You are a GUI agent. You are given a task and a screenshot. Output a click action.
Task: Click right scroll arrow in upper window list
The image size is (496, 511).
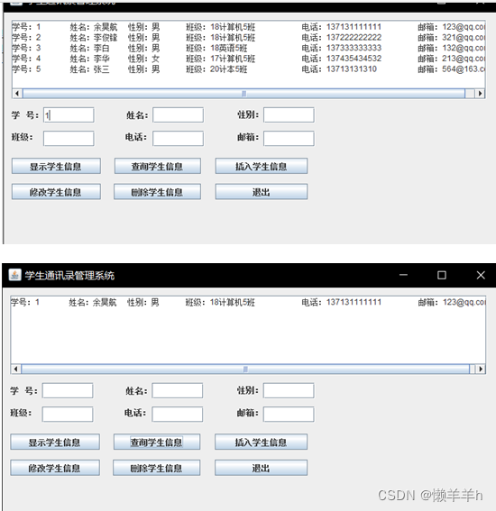480,94
